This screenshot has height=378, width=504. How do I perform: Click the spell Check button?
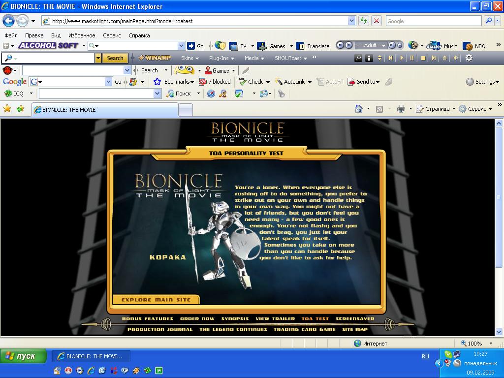tap(251, 82)
